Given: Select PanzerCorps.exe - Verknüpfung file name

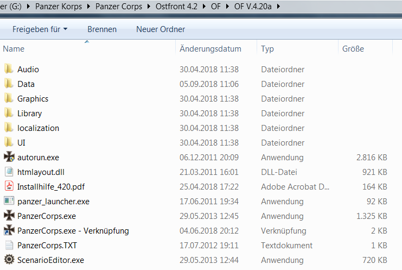Looking at the screenshot, I should point(73,230).
